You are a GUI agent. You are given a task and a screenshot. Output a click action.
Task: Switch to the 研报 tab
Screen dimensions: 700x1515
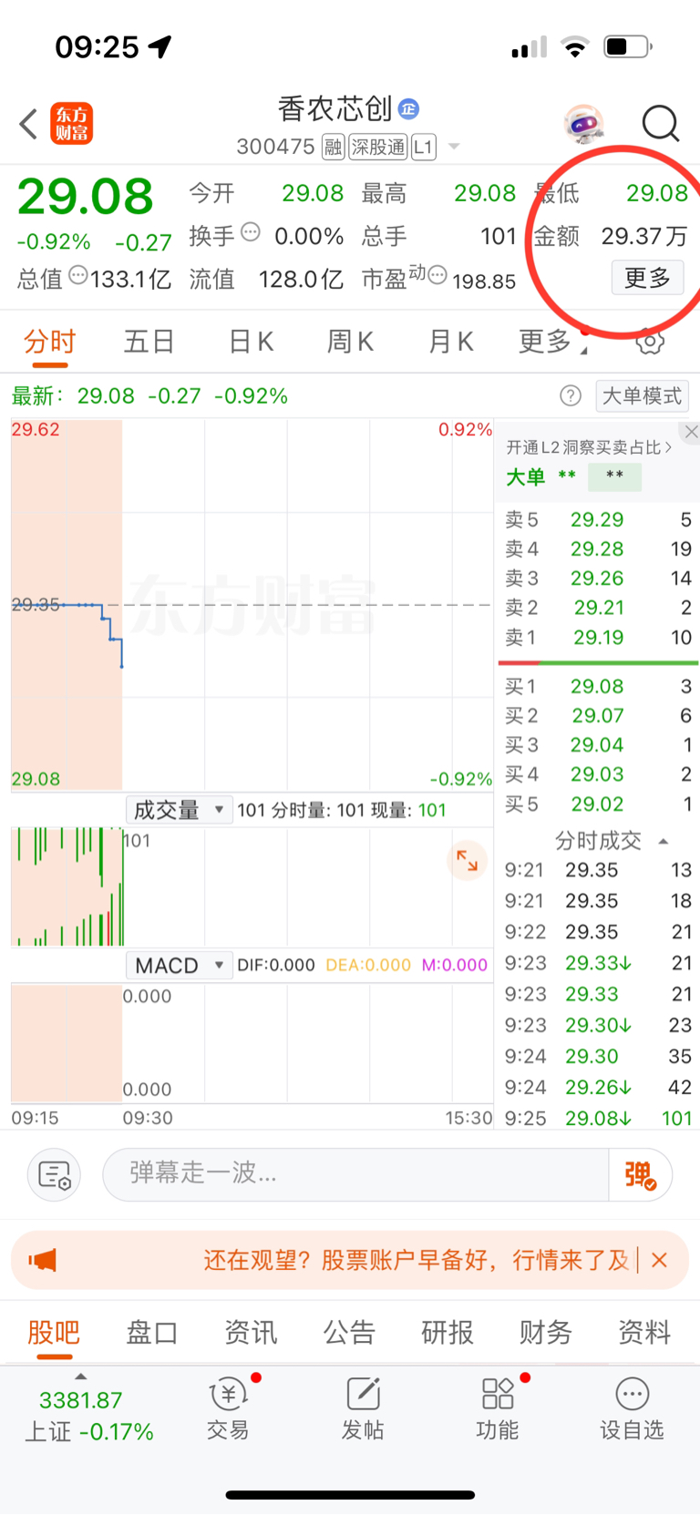(448, 1333)
